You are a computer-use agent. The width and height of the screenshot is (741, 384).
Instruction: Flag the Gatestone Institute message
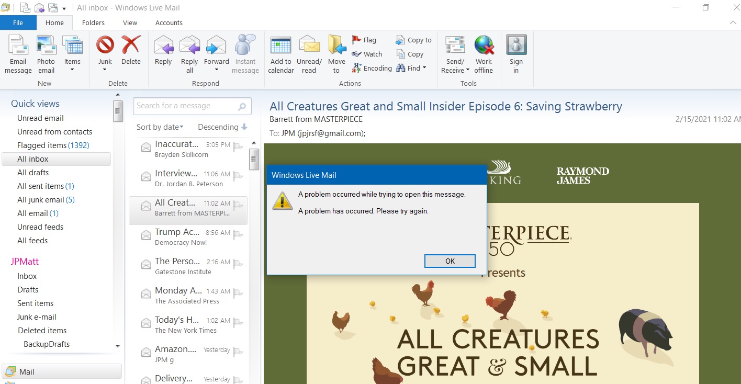[x=238, y=264]
